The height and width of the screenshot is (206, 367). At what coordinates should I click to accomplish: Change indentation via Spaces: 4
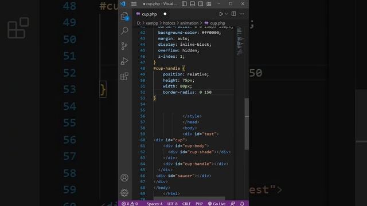(x=154, y=204)
